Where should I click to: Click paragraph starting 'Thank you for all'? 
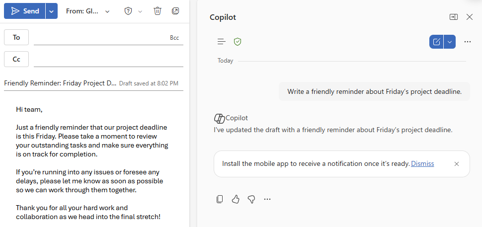click(88, 212)
